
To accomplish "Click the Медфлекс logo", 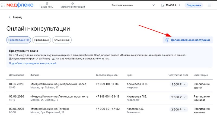I will coord(20,5).
